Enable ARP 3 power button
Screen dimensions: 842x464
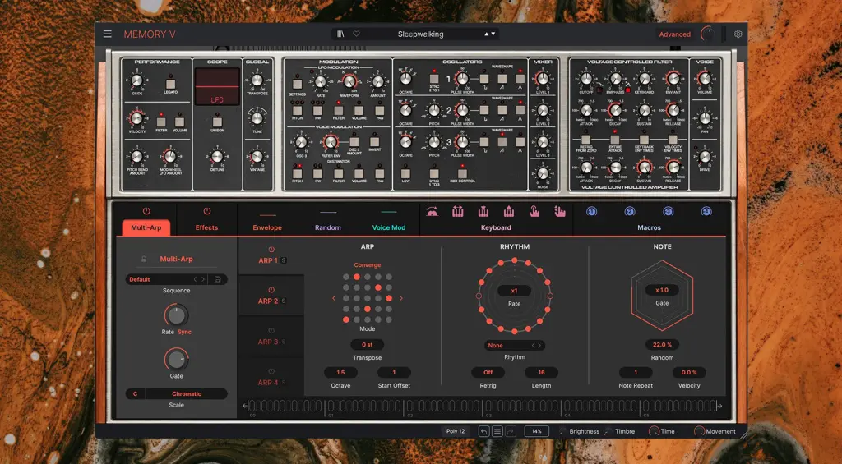pyautogui.click(x=271, y=331)
